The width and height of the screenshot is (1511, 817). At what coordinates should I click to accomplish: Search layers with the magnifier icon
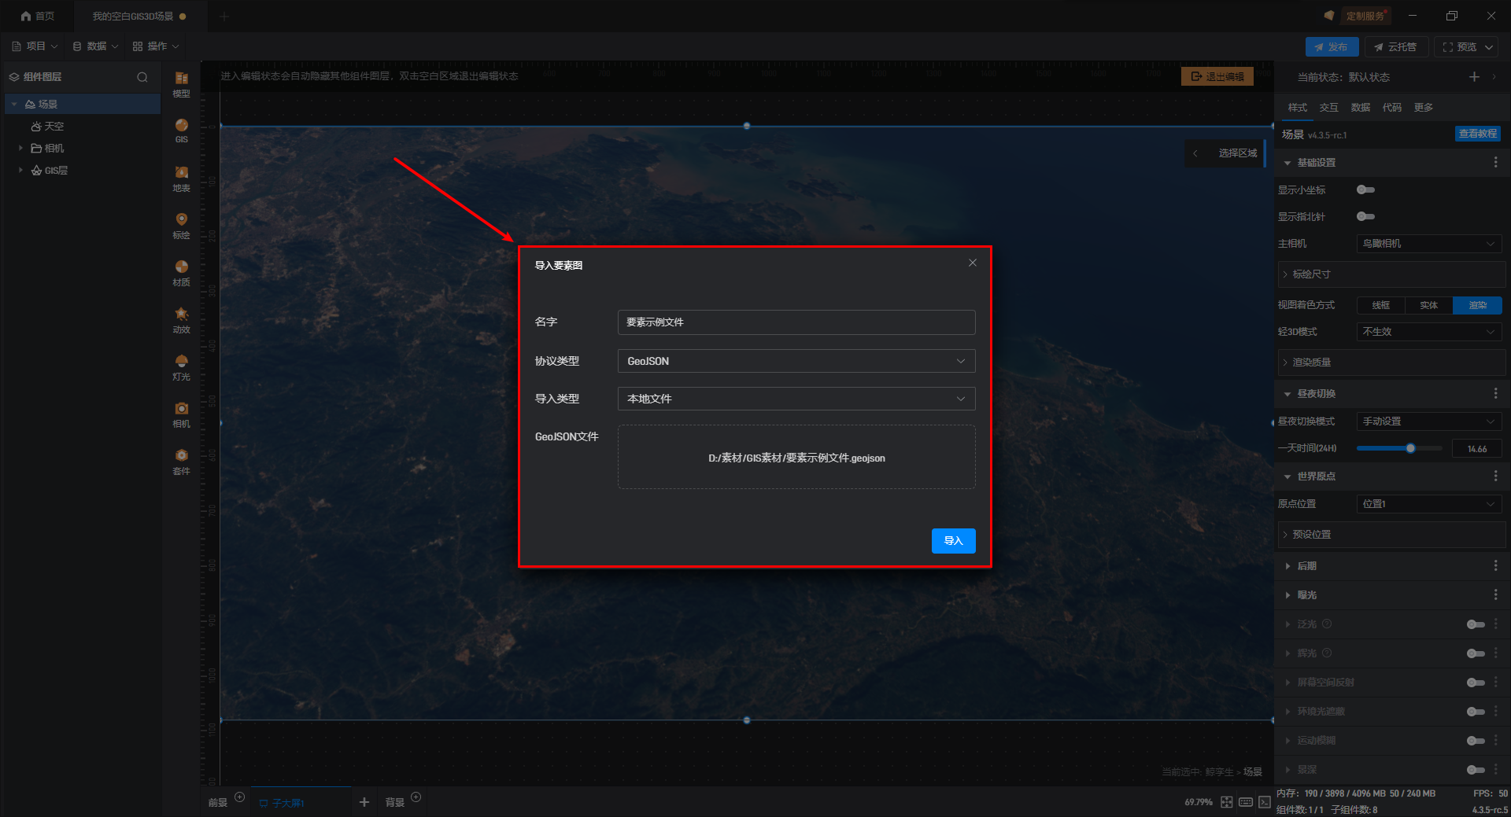(142, 77)
